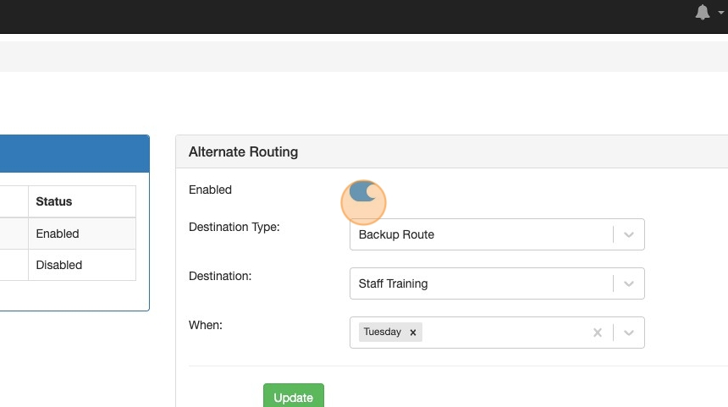
Task: Select the row with Enabled status
Action: point(58,234)
